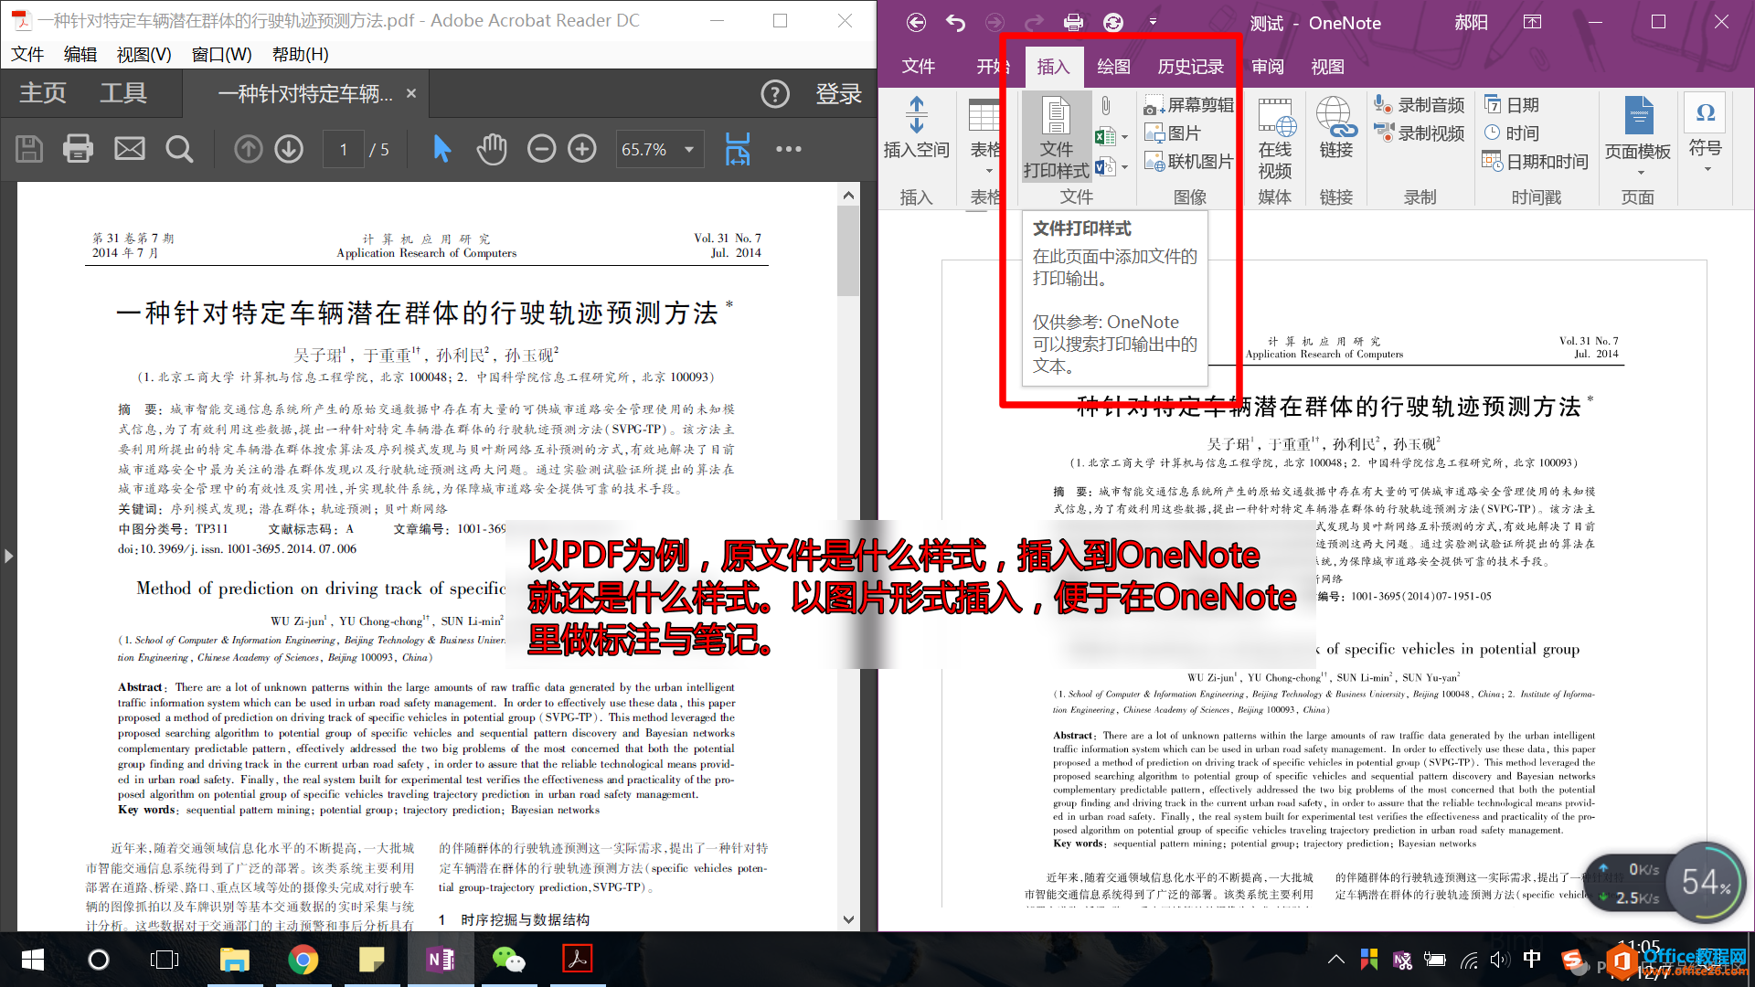
Task: Insert Date 日期 timestamp
Action: tap(1511, 105)
